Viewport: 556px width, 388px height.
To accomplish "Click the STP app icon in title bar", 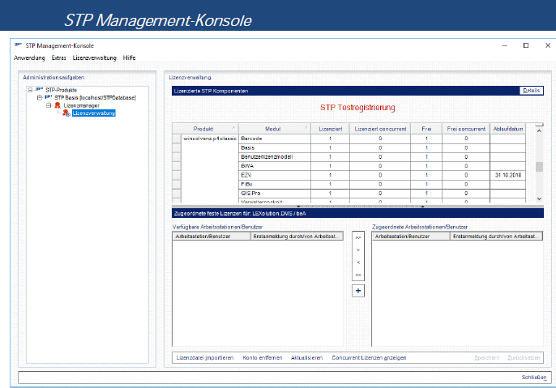I will [x=18, y=45].
